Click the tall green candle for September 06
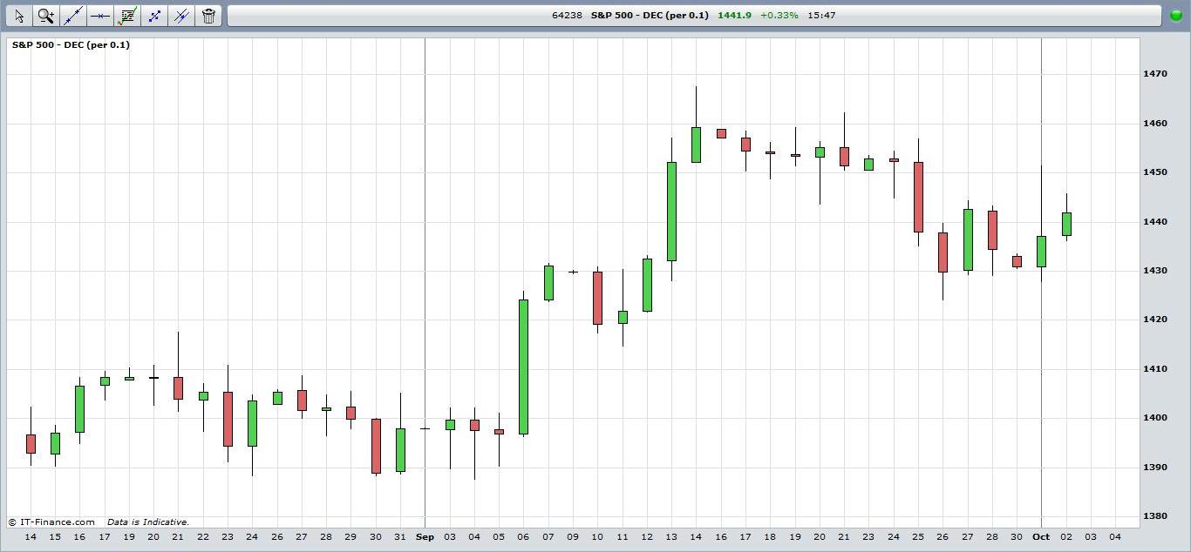1191x552 pixels. 523,367
